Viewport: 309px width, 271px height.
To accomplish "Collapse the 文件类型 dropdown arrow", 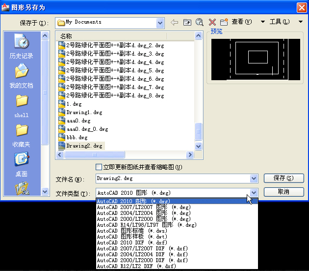I will [x=254, y=192].
